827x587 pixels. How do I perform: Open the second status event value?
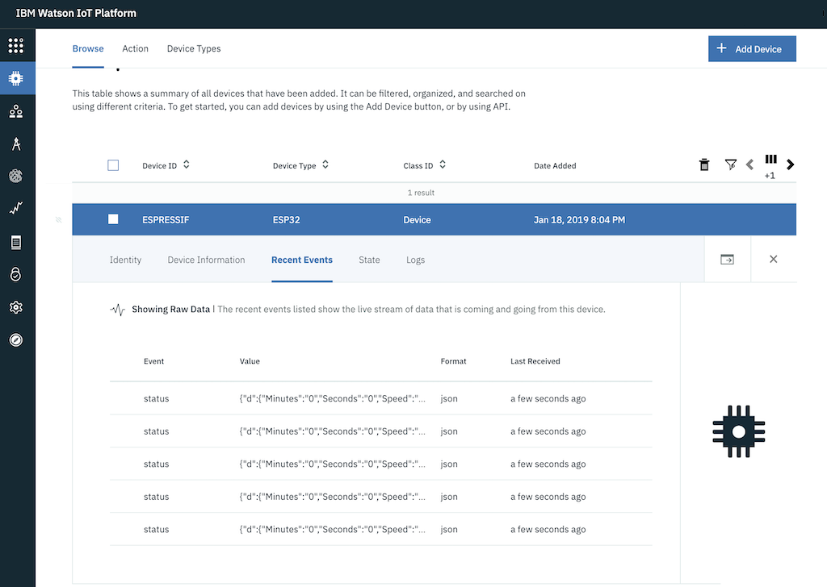click(332, 431)
